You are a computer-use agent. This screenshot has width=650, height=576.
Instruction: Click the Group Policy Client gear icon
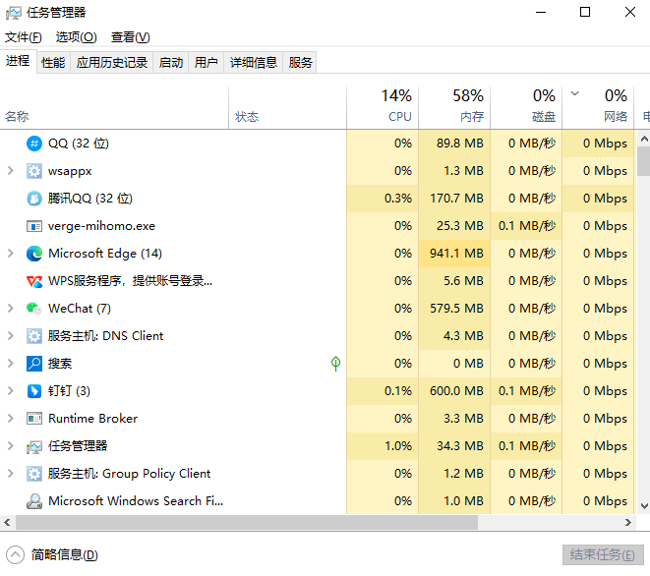(34, 474)
